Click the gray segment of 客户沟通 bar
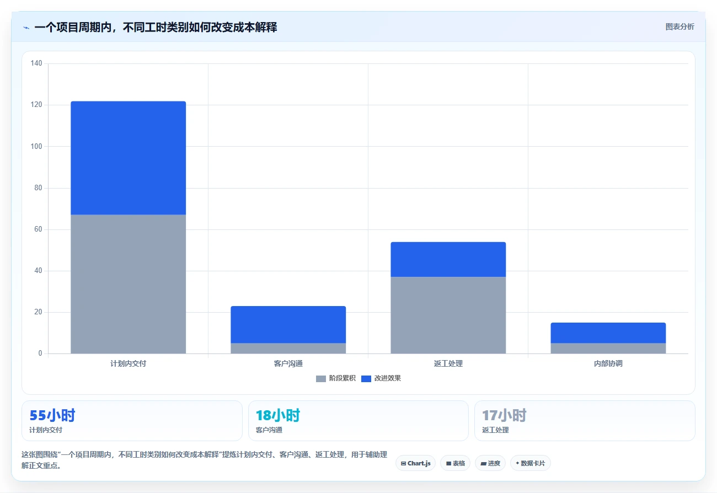Screen dimensions: 717x493 click(x=288, y=349)
